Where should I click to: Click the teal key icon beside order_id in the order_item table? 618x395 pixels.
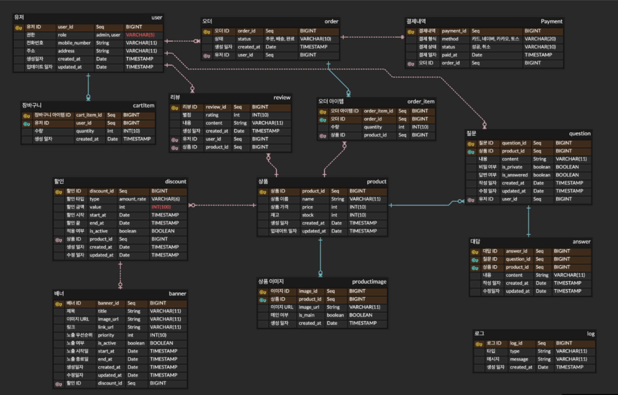pyautogui.click(x=323, y=120)
